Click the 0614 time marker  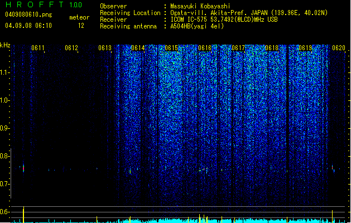pyautogui.click(x=138, y=48)
